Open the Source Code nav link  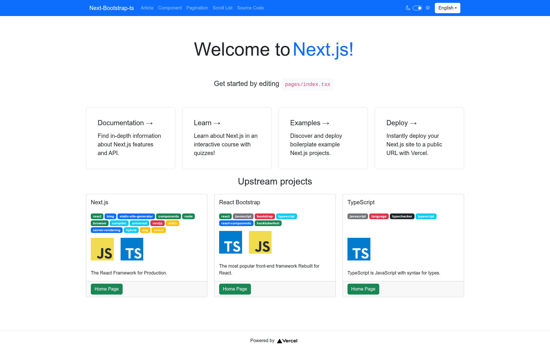(x=250, y=8)
